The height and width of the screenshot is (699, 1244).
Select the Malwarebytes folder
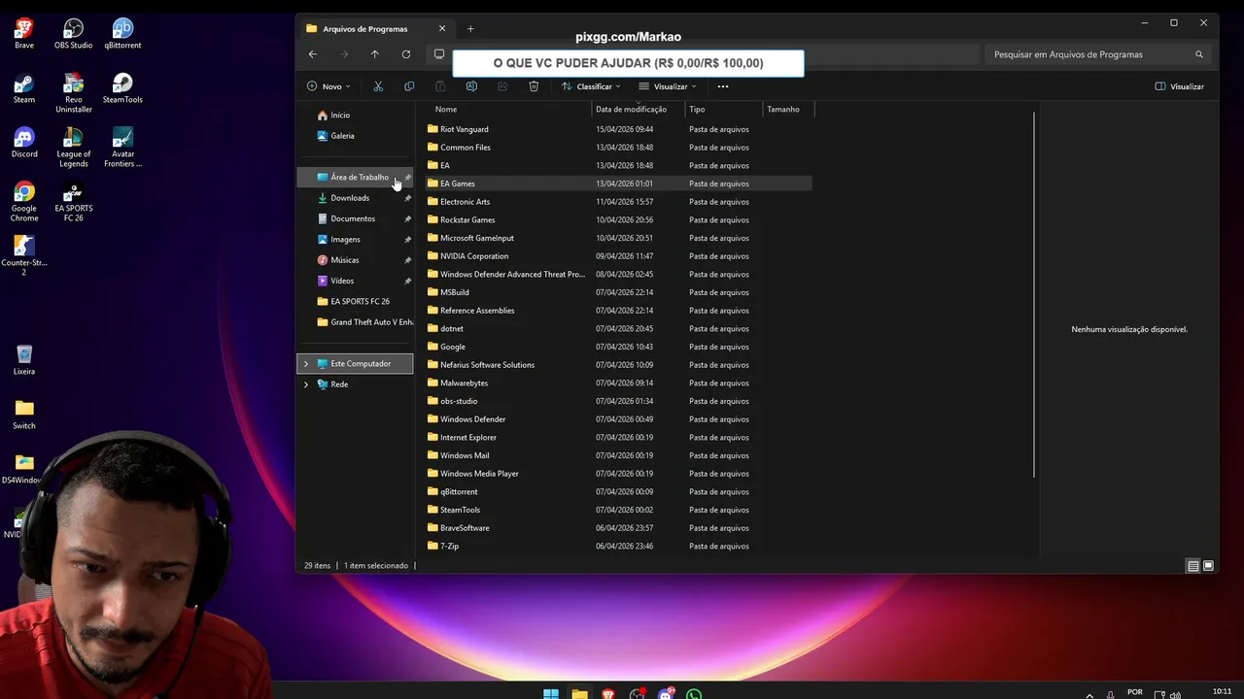[x=464, y=383]
